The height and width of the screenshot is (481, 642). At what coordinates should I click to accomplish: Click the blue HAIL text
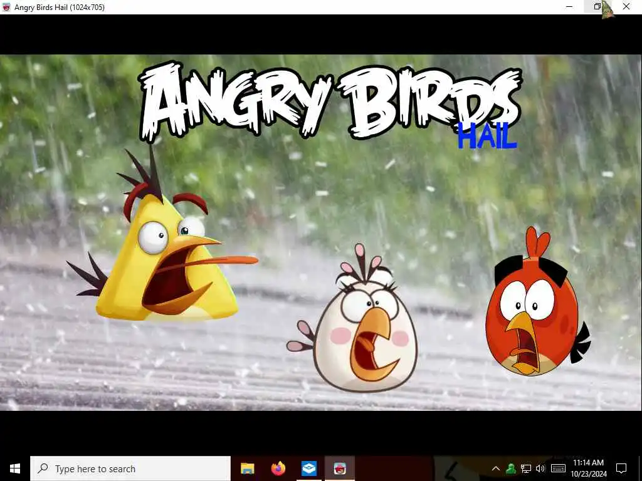click(487, 136)
